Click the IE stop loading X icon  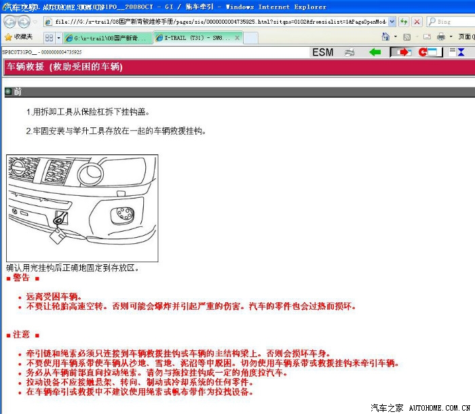point(417,22)
